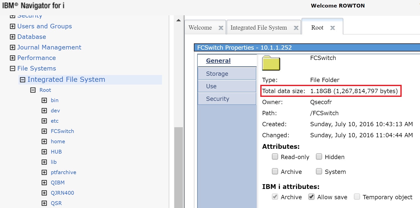Screen dimensions: 420x208
Task: Toggle the Temporary object checkbox
Action: point(357,197)
